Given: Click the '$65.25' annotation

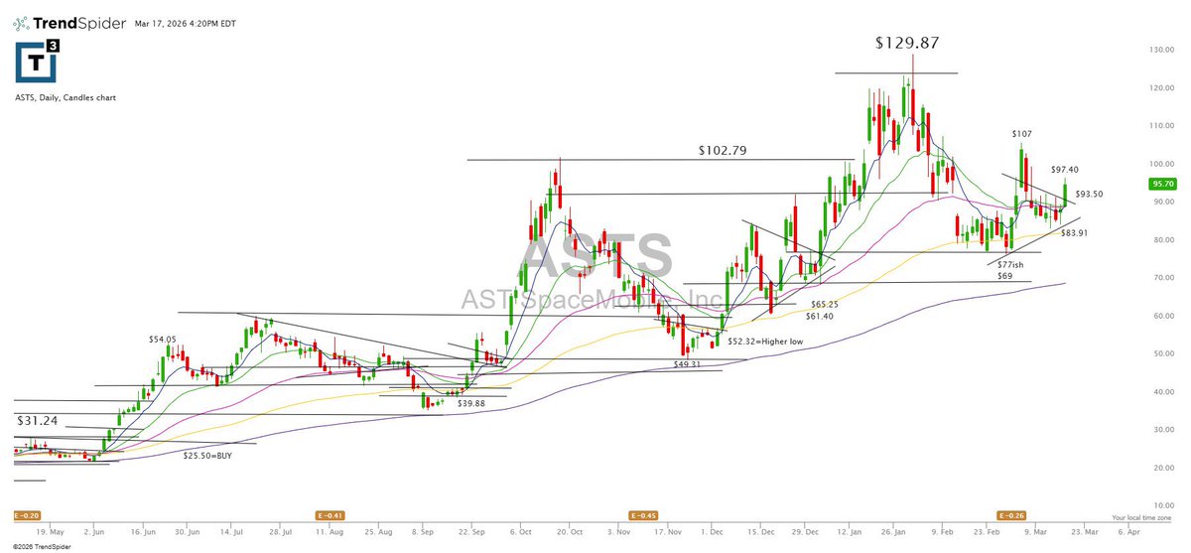Looking at the screenshot, I should coord(825,304).
